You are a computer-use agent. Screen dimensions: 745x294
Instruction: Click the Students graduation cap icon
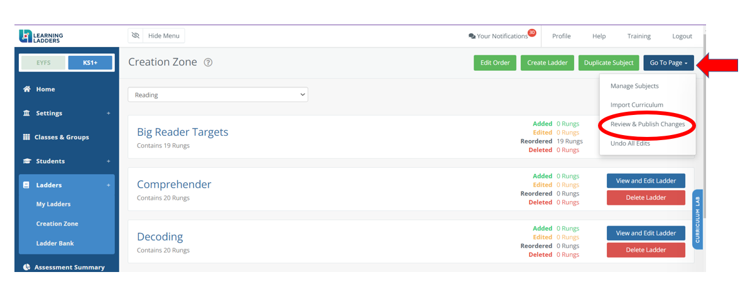(x=27, y=161)
